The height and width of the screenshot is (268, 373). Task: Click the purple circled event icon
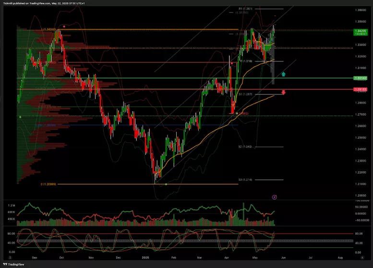274,197
